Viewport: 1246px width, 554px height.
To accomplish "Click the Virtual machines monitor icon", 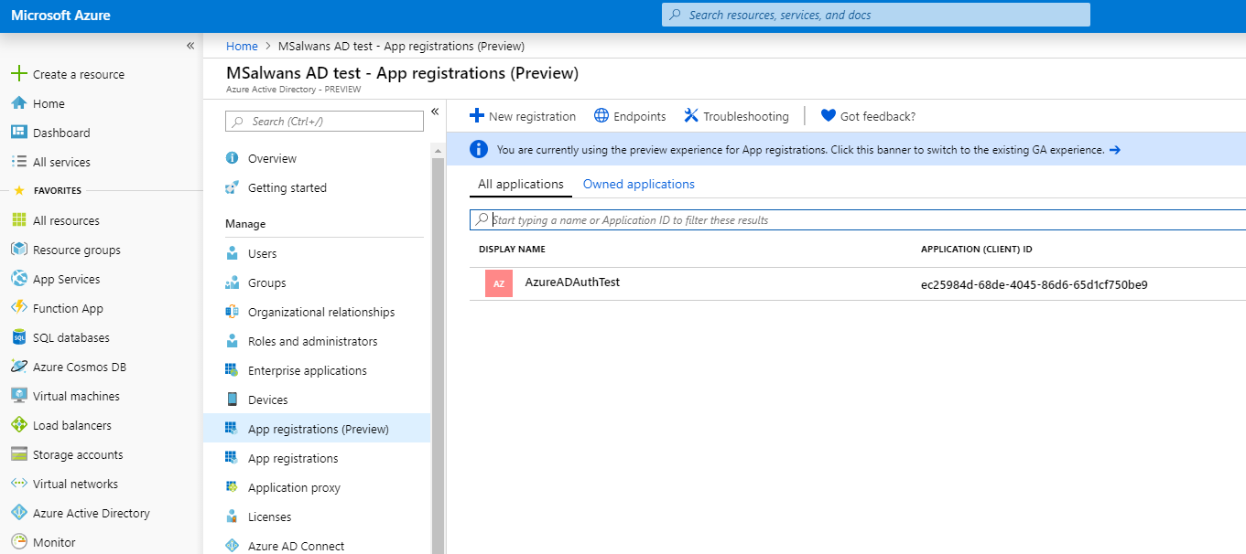I will pyautogui.click(x=18, y=396).
